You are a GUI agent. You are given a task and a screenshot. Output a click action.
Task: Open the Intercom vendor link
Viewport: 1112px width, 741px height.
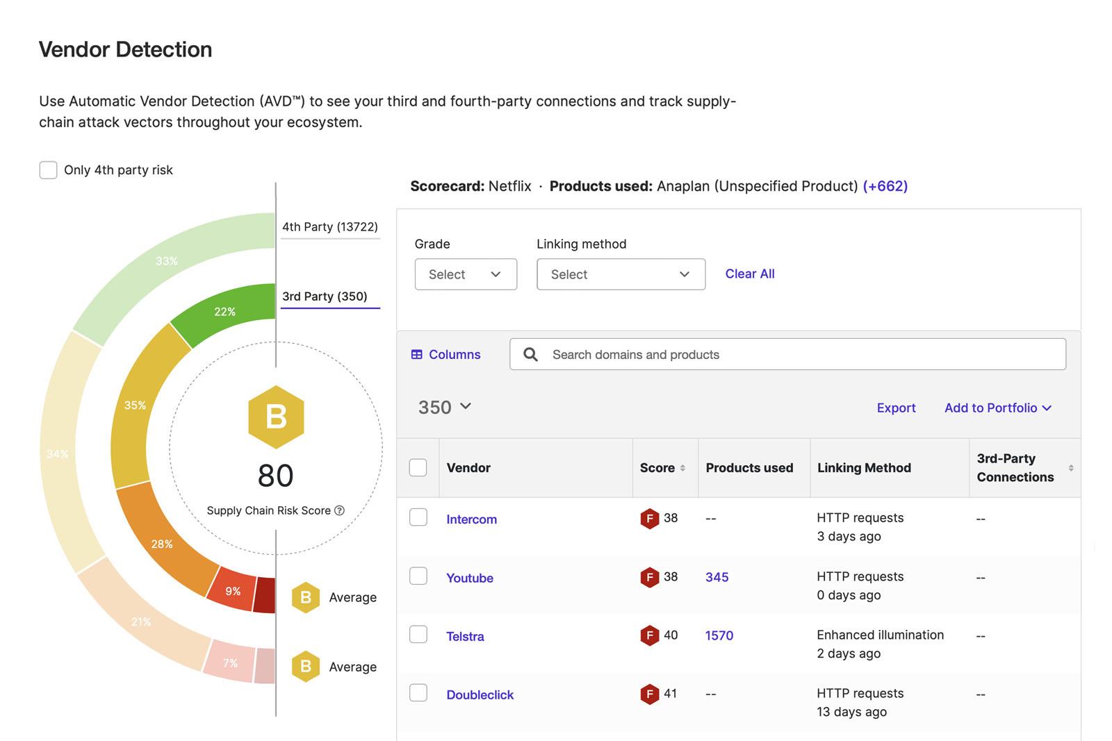(471, 519)
